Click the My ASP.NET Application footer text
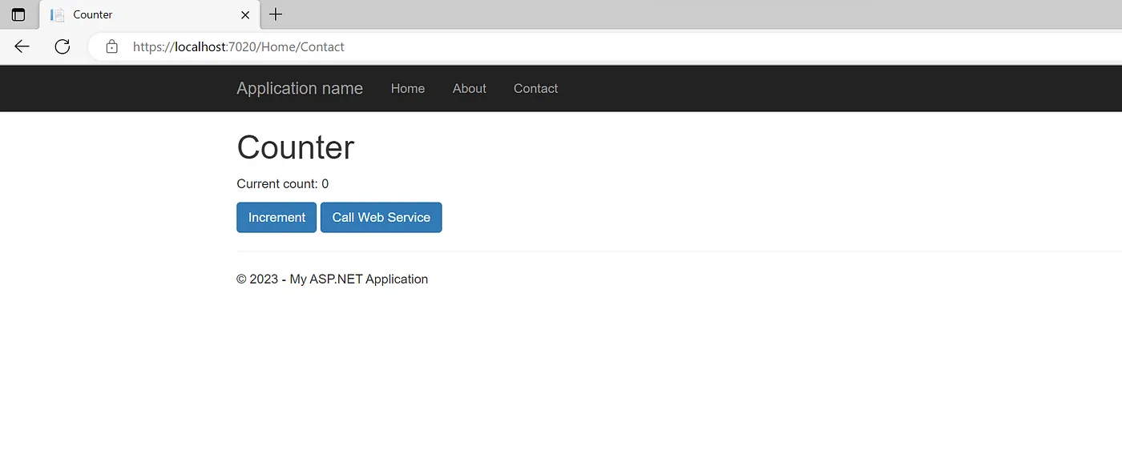 [x=358, y=279]
